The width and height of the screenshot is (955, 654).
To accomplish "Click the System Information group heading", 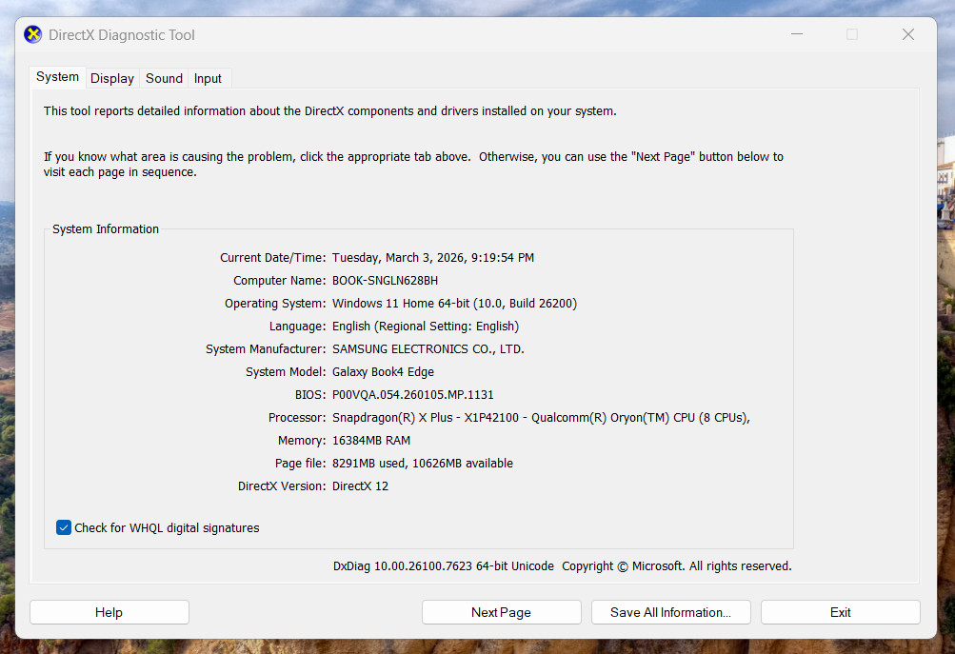I will tap(106, 229).
